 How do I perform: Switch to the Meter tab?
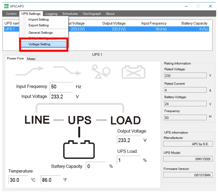click(x=31, y=59)
